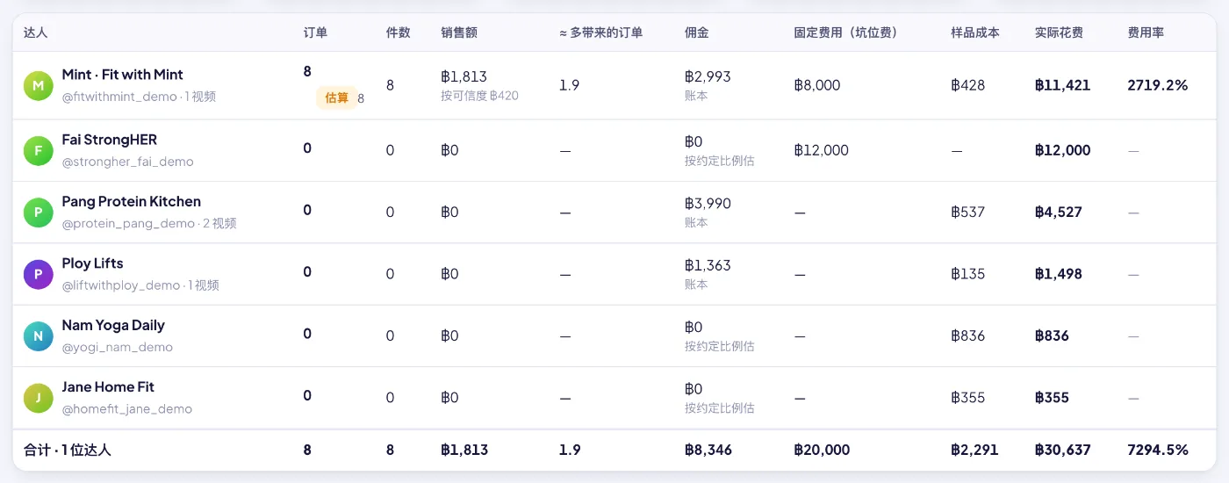Select the @liftwithploy_demo · 1 视频 handle text
The height and width of the screenshot is (483, 1229).
point(140,285)
